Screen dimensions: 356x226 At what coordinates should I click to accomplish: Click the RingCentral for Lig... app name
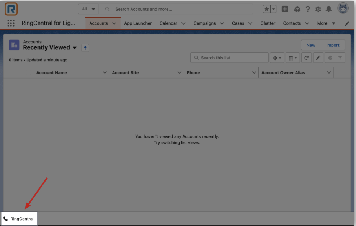point(48,23)
